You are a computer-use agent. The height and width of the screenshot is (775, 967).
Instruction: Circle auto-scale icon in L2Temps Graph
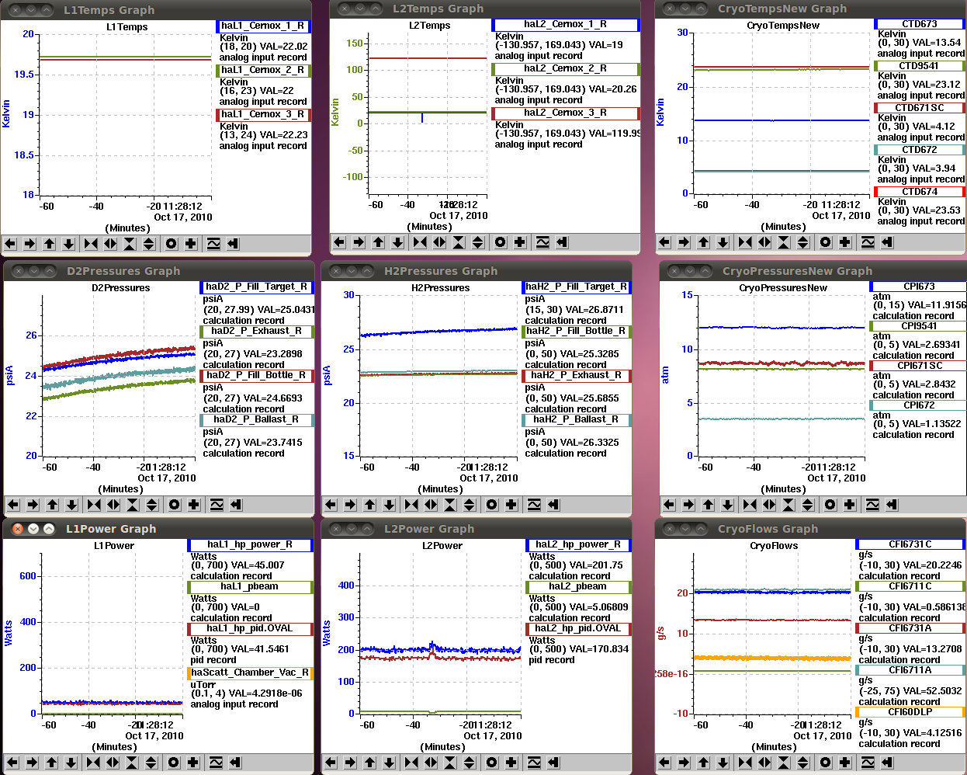pyautogui.click(x=501, y=242)
